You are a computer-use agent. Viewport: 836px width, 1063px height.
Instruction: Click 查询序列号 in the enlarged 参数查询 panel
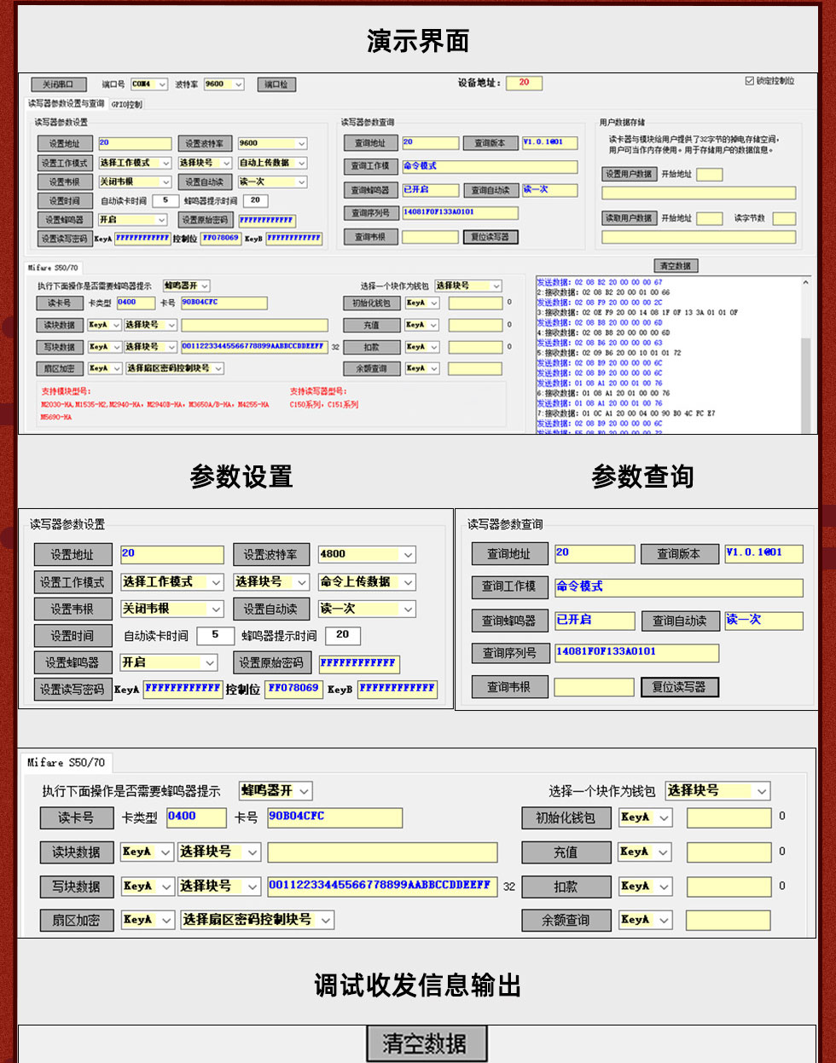(x=508, y=653)
